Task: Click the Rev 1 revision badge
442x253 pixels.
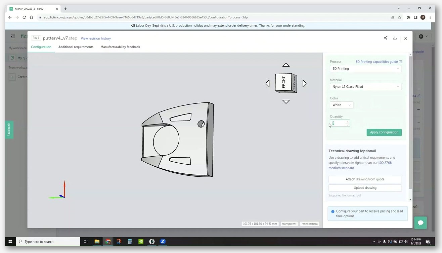Action: click(x=36, y=38)
